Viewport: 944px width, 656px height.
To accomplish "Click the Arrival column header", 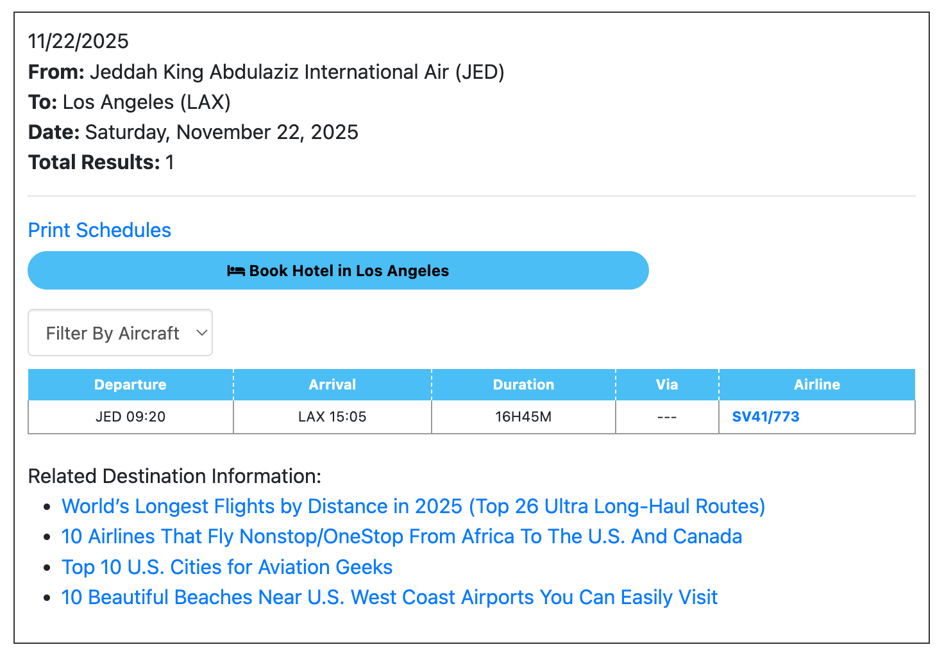I will 332,384.
